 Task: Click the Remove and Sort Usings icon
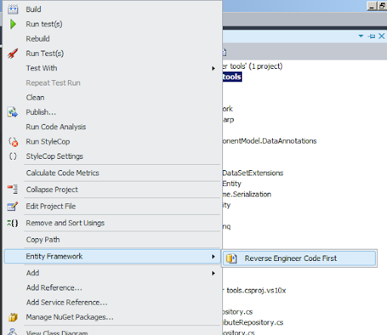13,223
